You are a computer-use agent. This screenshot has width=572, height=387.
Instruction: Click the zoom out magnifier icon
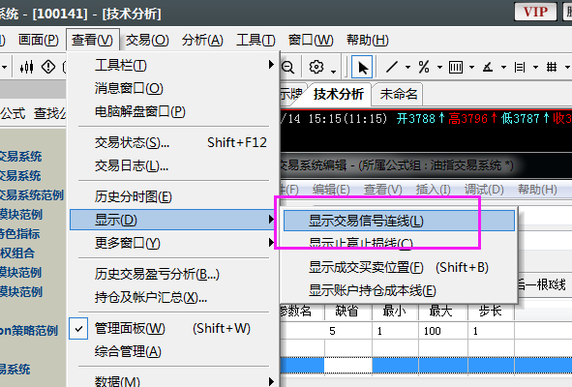pyautogui.click(x=287, y=67)
